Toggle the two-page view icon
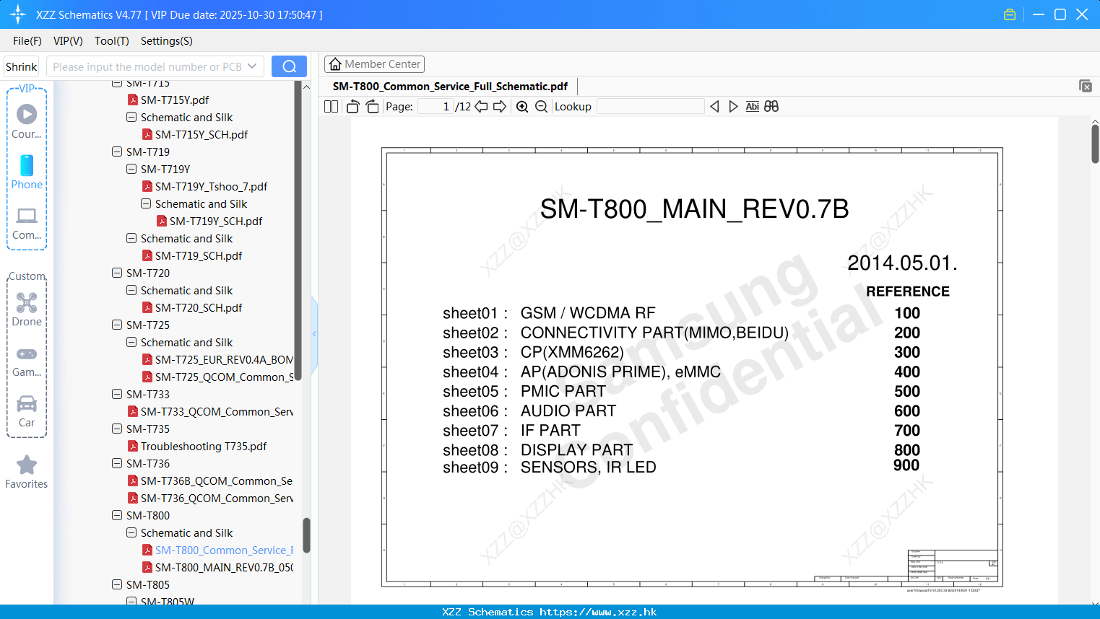The width and height of the screenshot is (1100, 619). [x=331, y=107]
